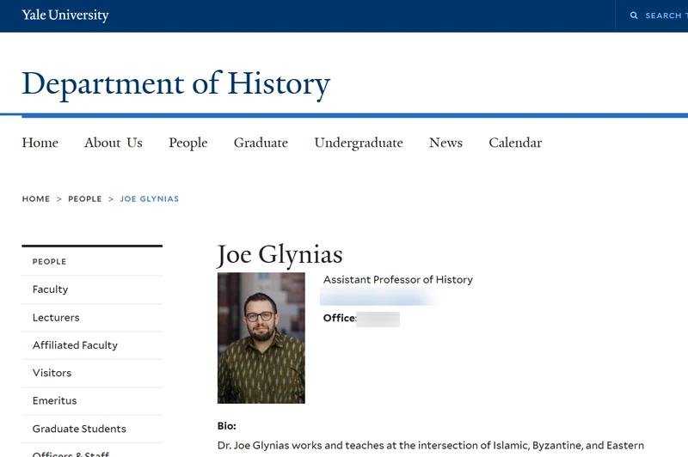Select the PEOPLE sidebar heading
Screen dimensions: 688x457
pyautogui.click(x=49, y=262)
